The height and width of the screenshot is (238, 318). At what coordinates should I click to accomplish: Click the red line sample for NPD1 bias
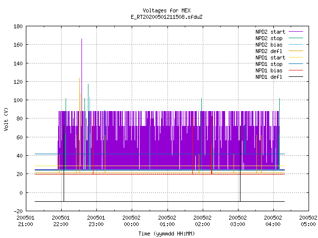(296, 70)
